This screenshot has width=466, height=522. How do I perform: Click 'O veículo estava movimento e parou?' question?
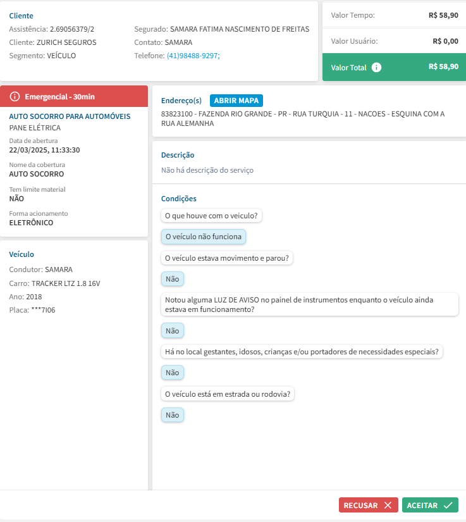227,258
